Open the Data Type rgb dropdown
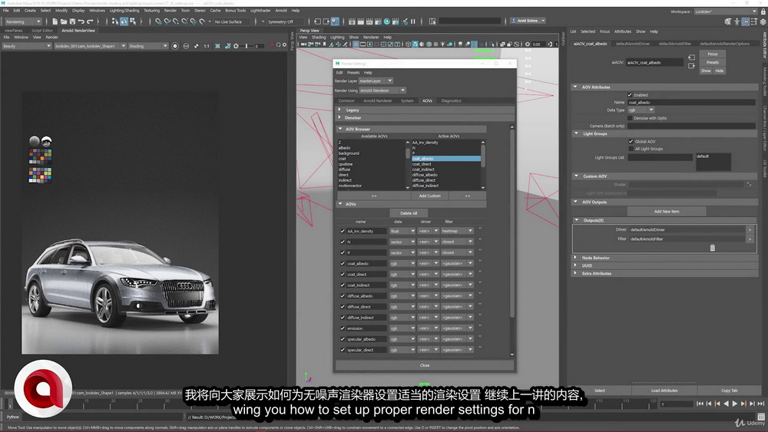 click(641, 110)
